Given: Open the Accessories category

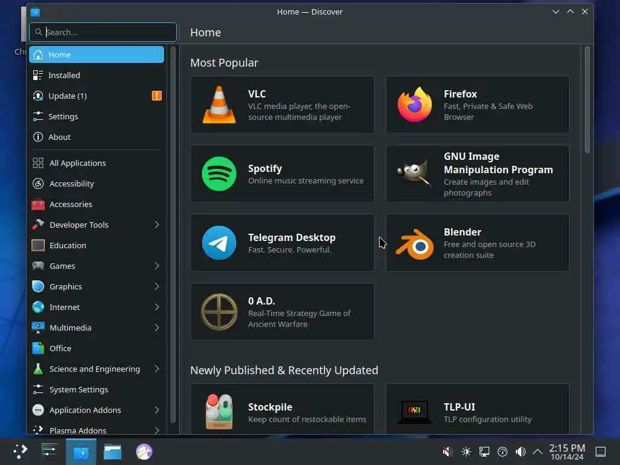Looking at the screenshot, I should [x=96, y=204].
